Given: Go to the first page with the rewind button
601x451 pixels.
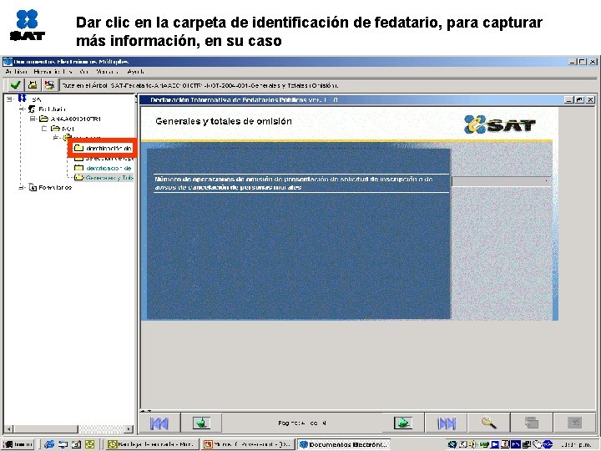Looking at the screenshot, I should pos(159,423).
